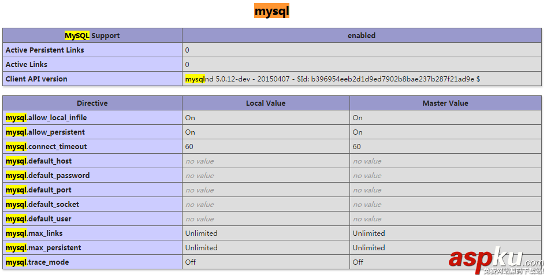Click the Active Links row label

27,65
